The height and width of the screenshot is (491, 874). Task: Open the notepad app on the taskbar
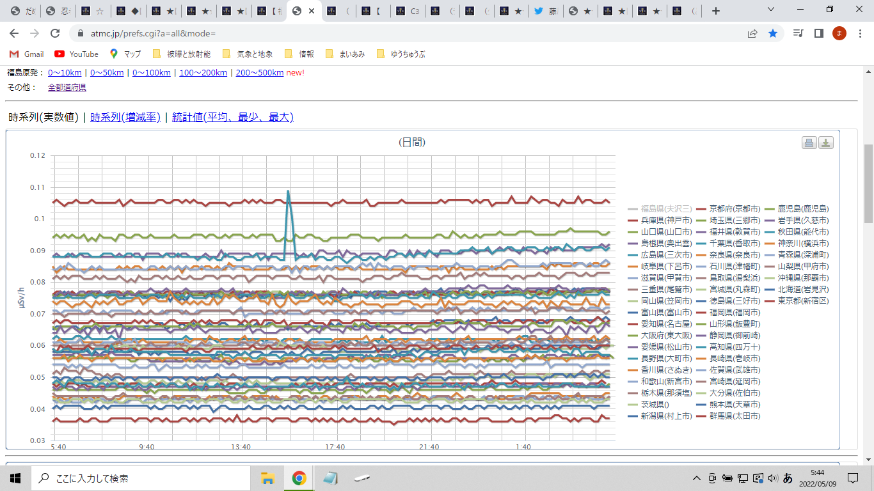point(330,478)
